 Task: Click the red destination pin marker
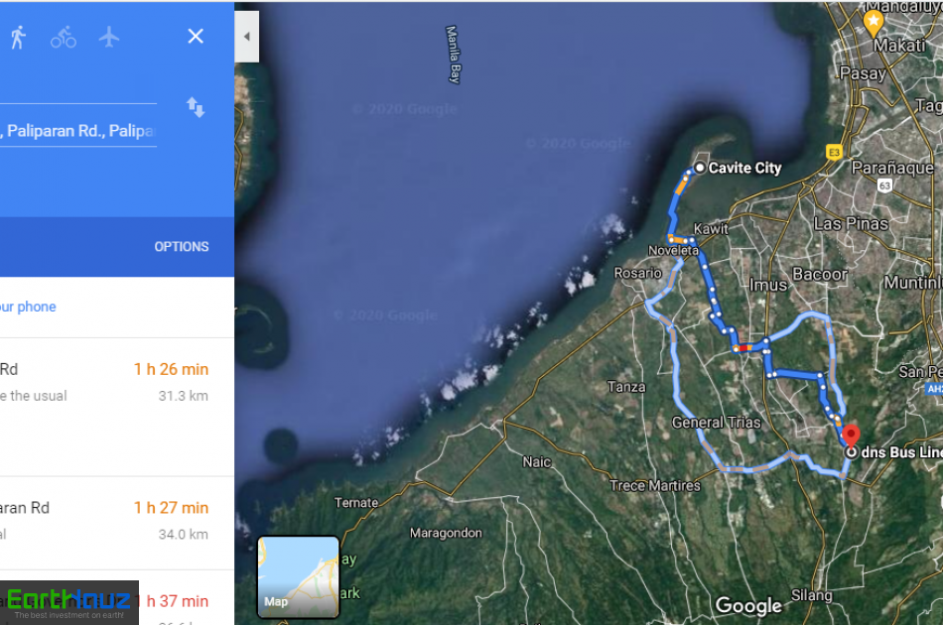(851, 436)
